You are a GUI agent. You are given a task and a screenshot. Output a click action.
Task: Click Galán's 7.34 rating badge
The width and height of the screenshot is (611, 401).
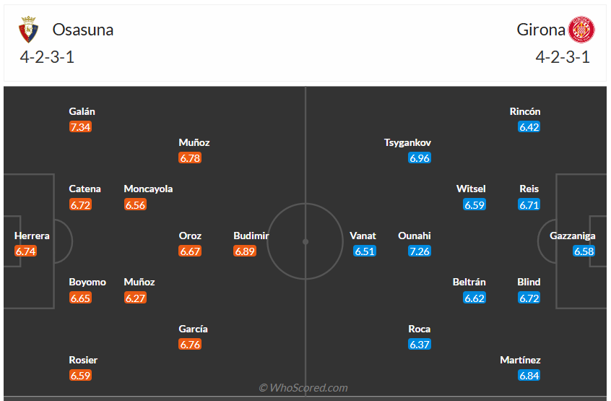[x=81, y=127]
